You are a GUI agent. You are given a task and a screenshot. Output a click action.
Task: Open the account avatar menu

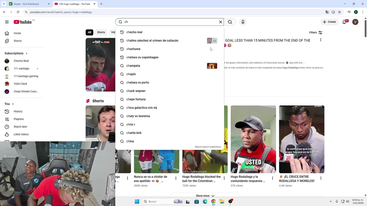point(355,22)
